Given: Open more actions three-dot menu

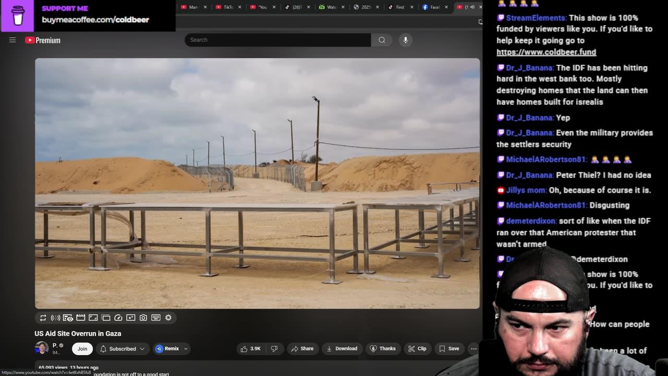Looking at the screenshot, I should point(473,348).
